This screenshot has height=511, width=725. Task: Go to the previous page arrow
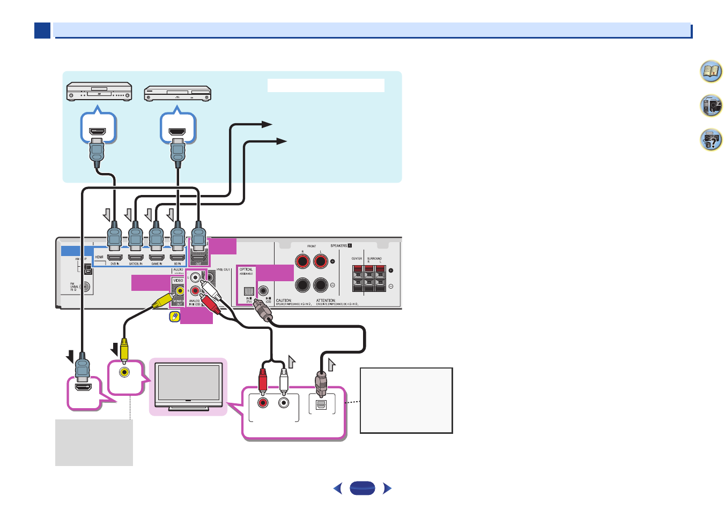coord(338,488)
